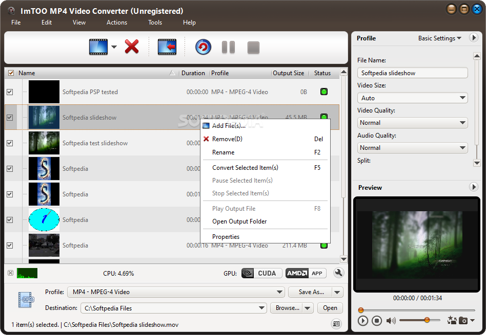Click the Add Output Profile filmstrip icon

[x=167, y=47]
